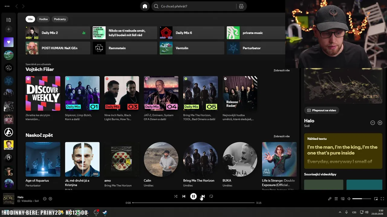Open Linkin Park logo tile in sidebar
The image size is (387, 217).
coord(8,132)
